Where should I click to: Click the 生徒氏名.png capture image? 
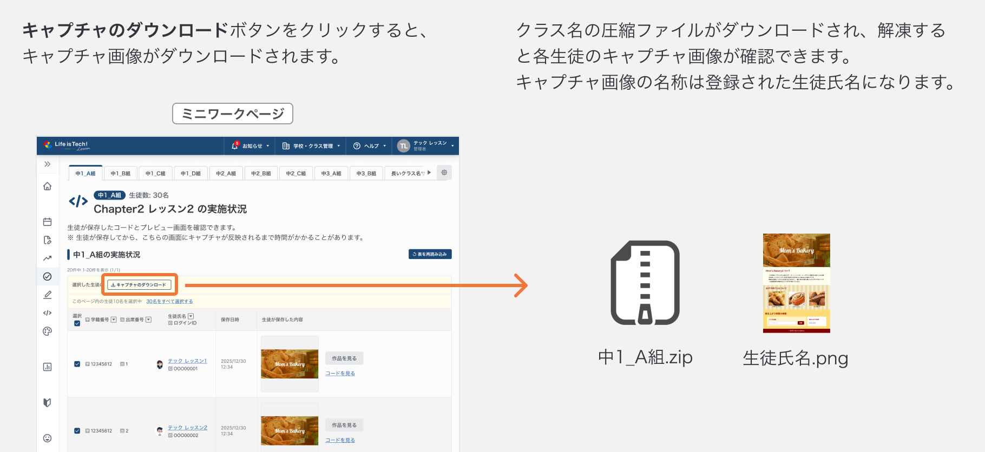[797, 283]
